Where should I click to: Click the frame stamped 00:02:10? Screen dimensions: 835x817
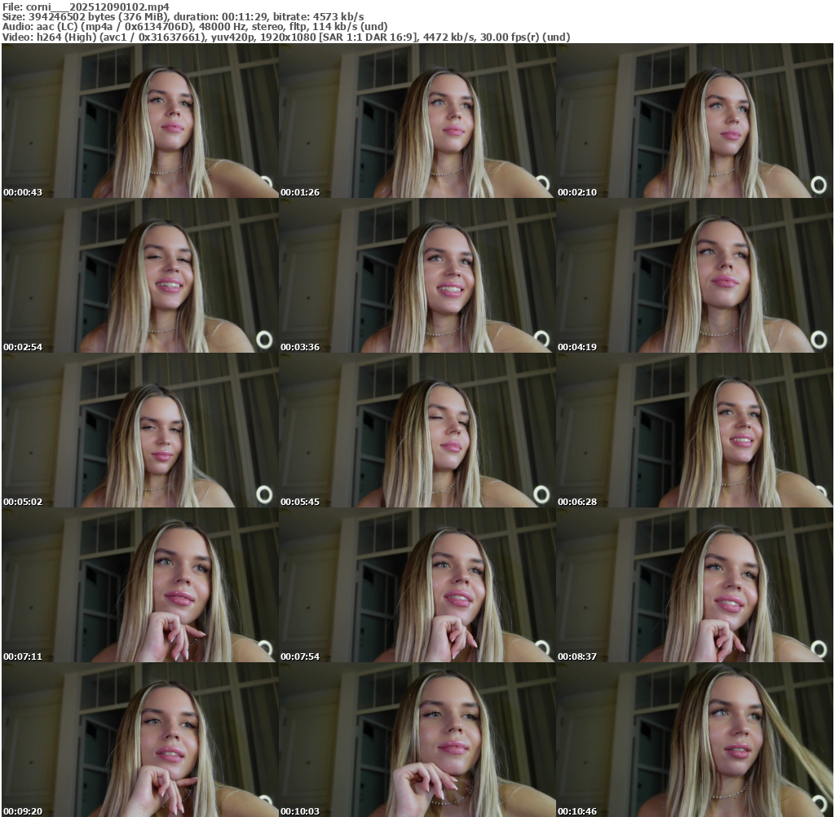click(x=694, y=121)
